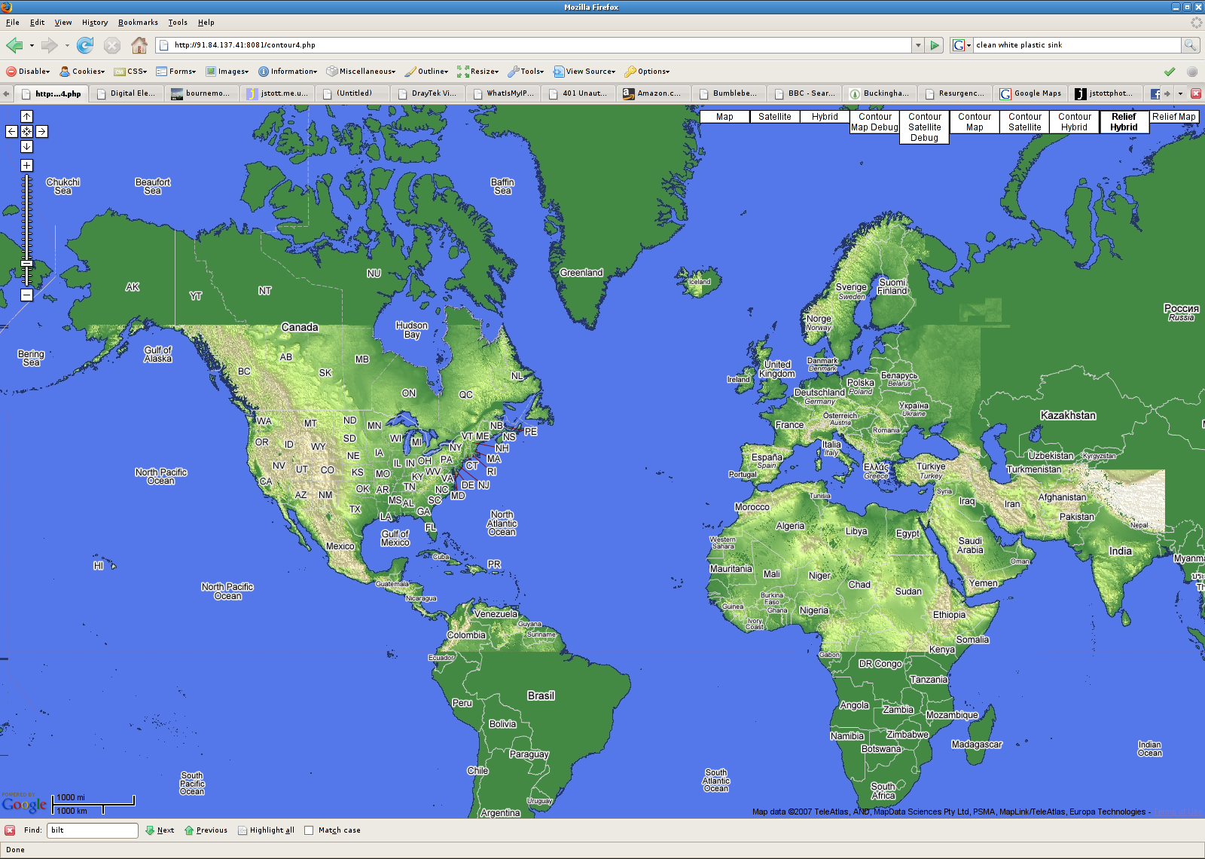Zoom out with minus button

tap(26, 295)
